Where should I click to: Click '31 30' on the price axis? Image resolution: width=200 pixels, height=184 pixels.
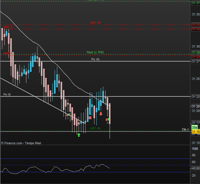tap(196, 46)
